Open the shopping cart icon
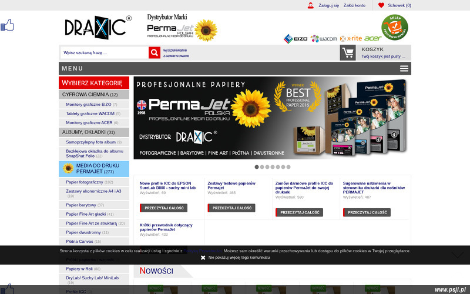 348,53
